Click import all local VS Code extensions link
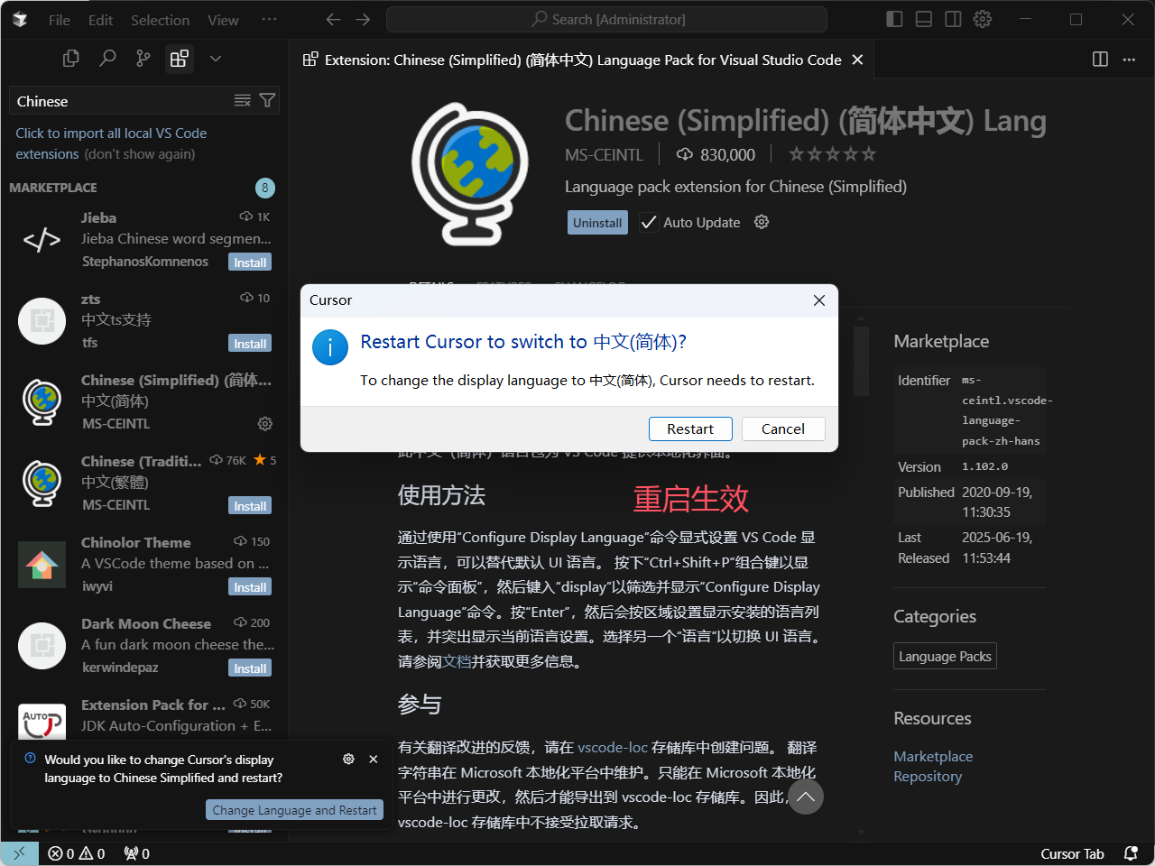 111,143
